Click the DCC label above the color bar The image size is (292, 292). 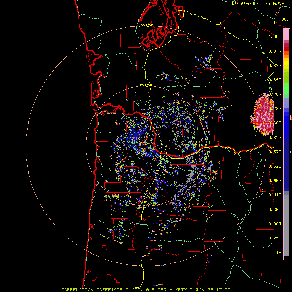pyautogui.click(x=285, y=19)
